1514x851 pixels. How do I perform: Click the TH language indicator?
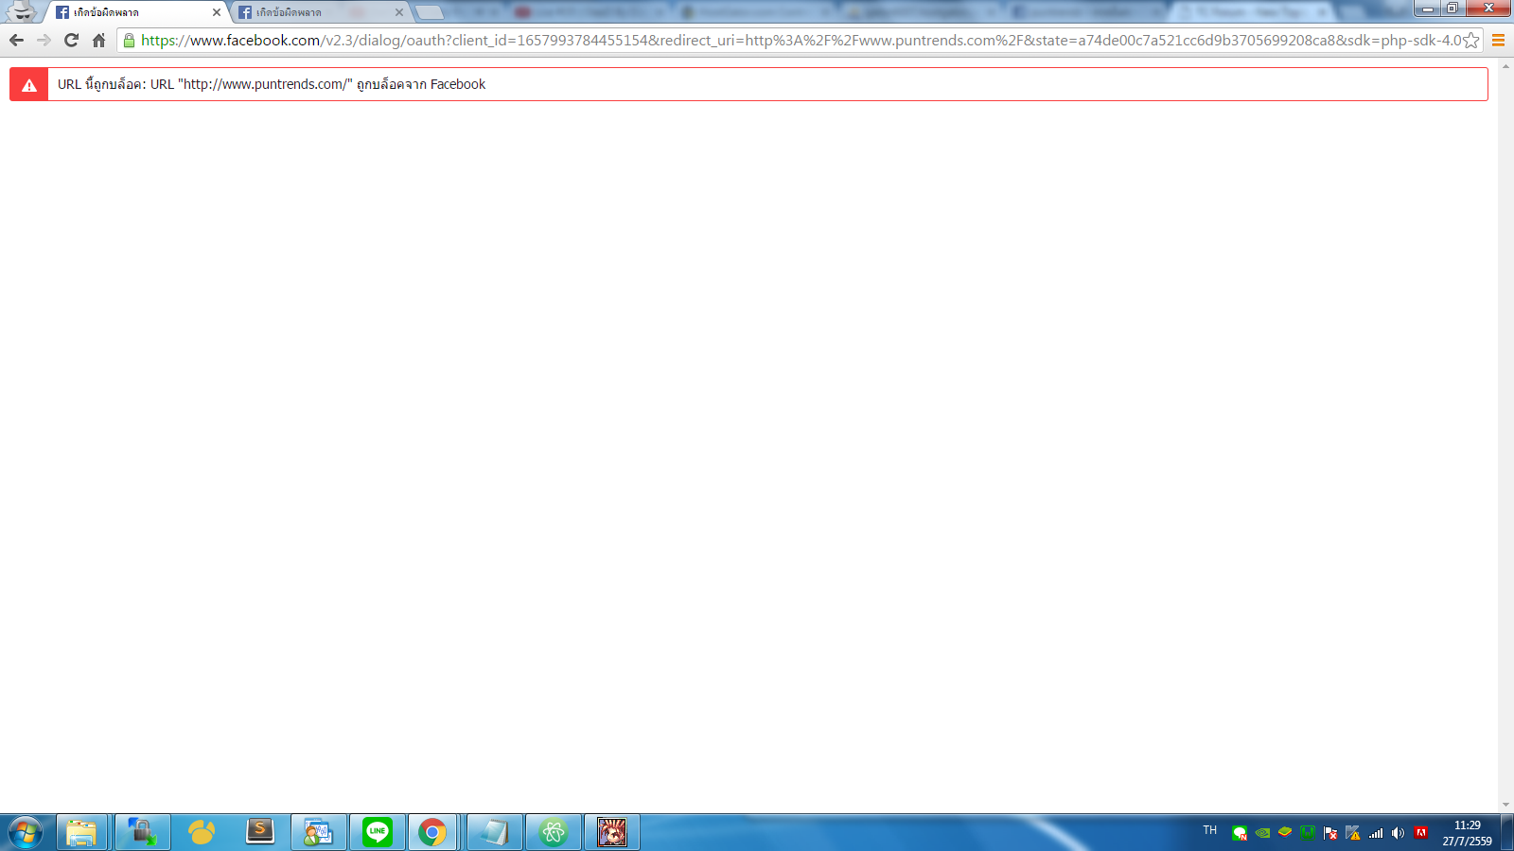tap(1210, 830)
